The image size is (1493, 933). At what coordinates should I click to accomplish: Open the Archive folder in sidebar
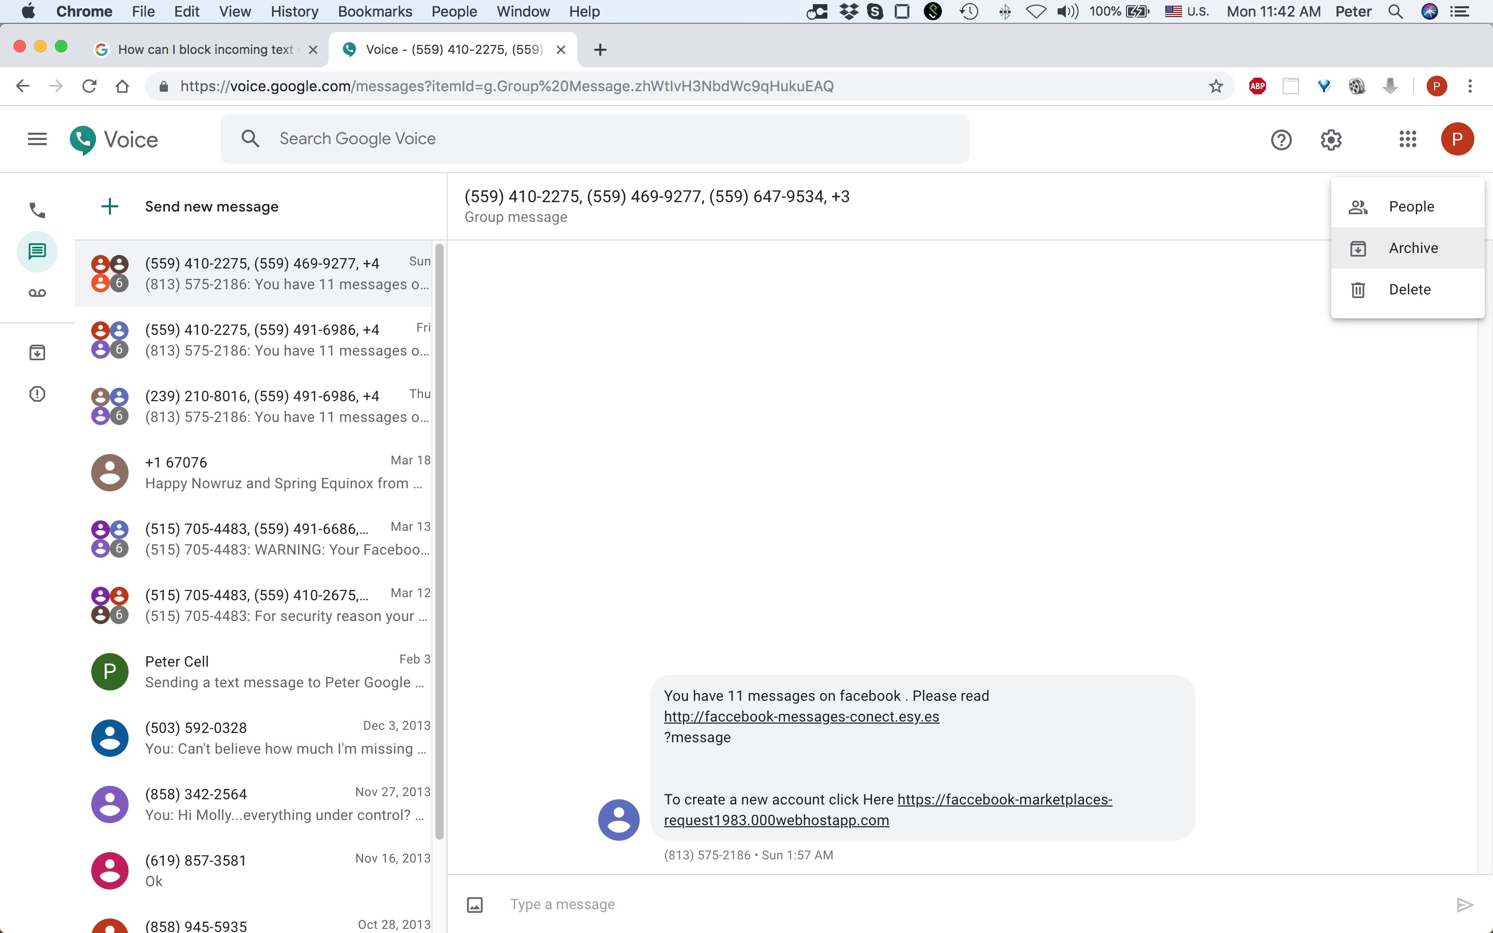(37, 352)
